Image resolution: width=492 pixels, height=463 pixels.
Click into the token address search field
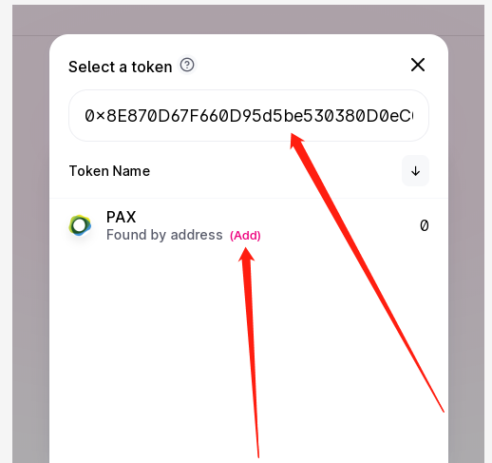[x=249, y=115]
